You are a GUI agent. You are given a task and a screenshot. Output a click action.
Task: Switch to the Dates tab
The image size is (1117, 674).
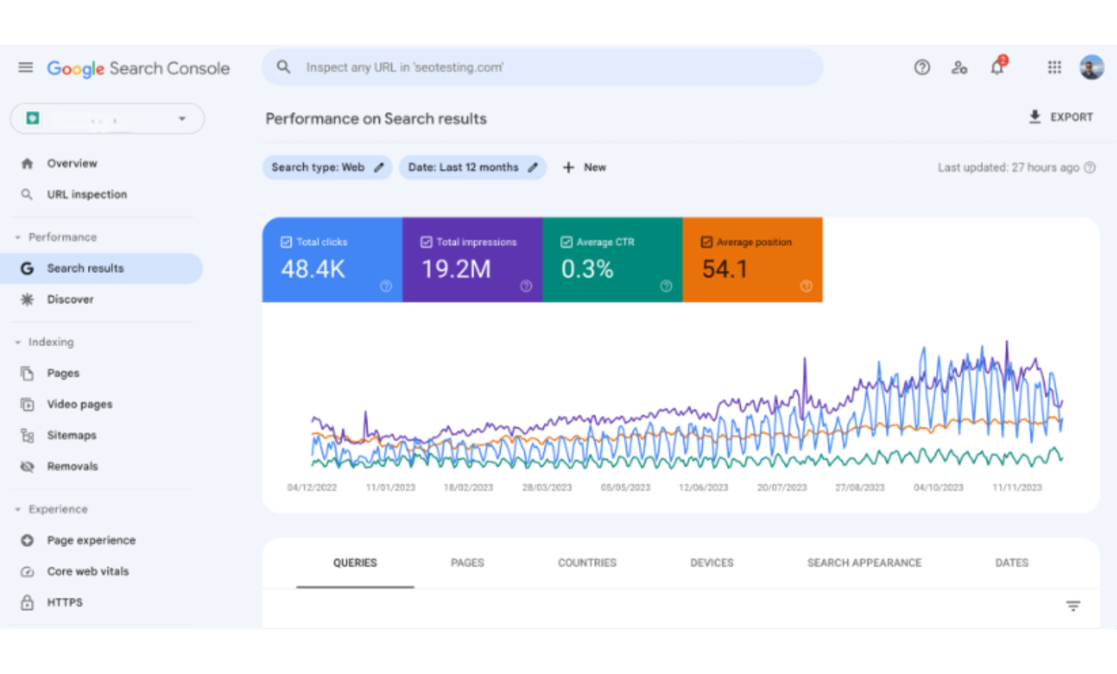click(x=1012, y=563)
